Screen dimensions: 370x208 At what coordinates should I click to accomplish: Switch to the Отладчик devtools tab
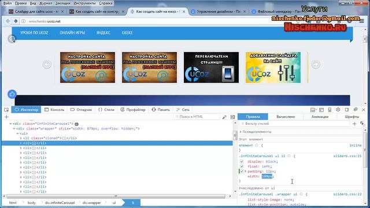point(81,110)
